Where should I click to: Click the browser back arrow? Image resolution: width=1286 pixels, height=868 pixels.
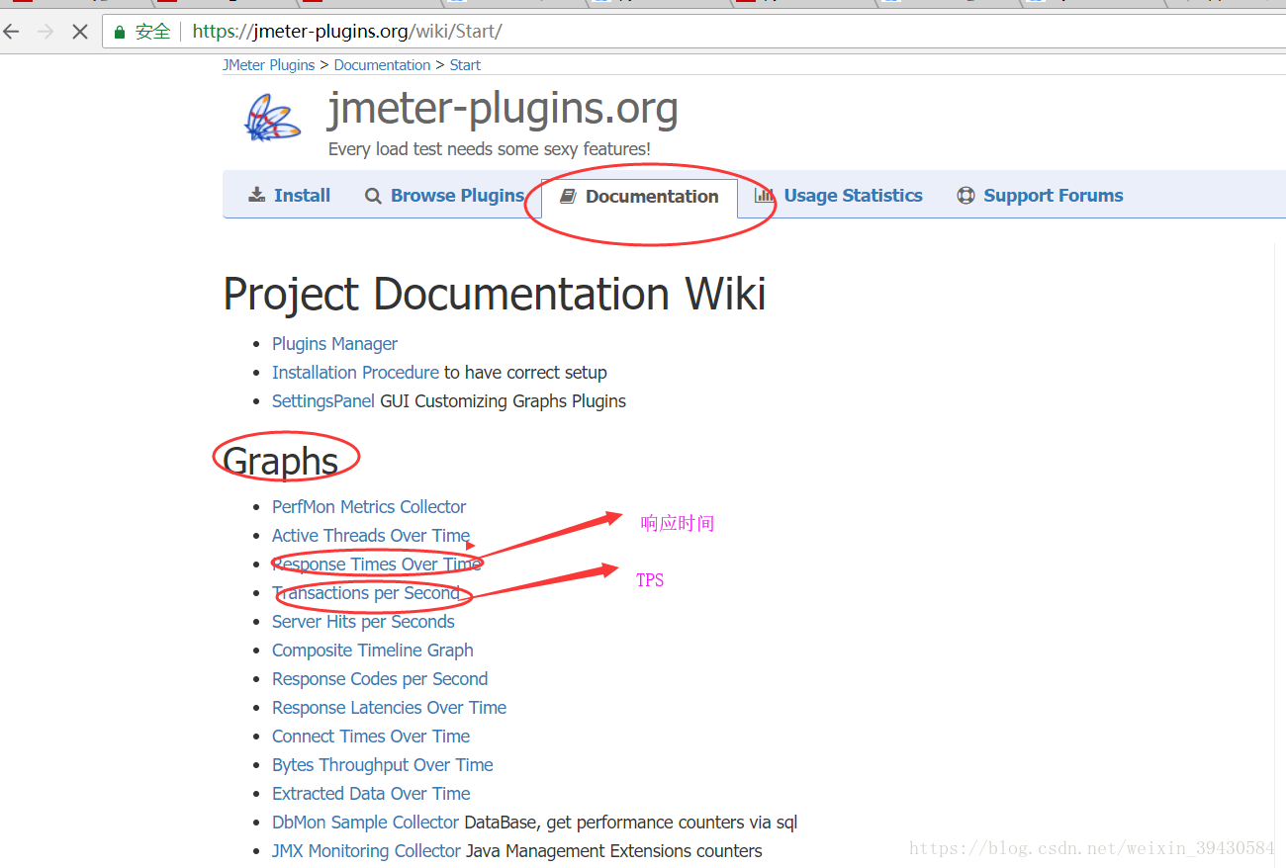point(12,32)
